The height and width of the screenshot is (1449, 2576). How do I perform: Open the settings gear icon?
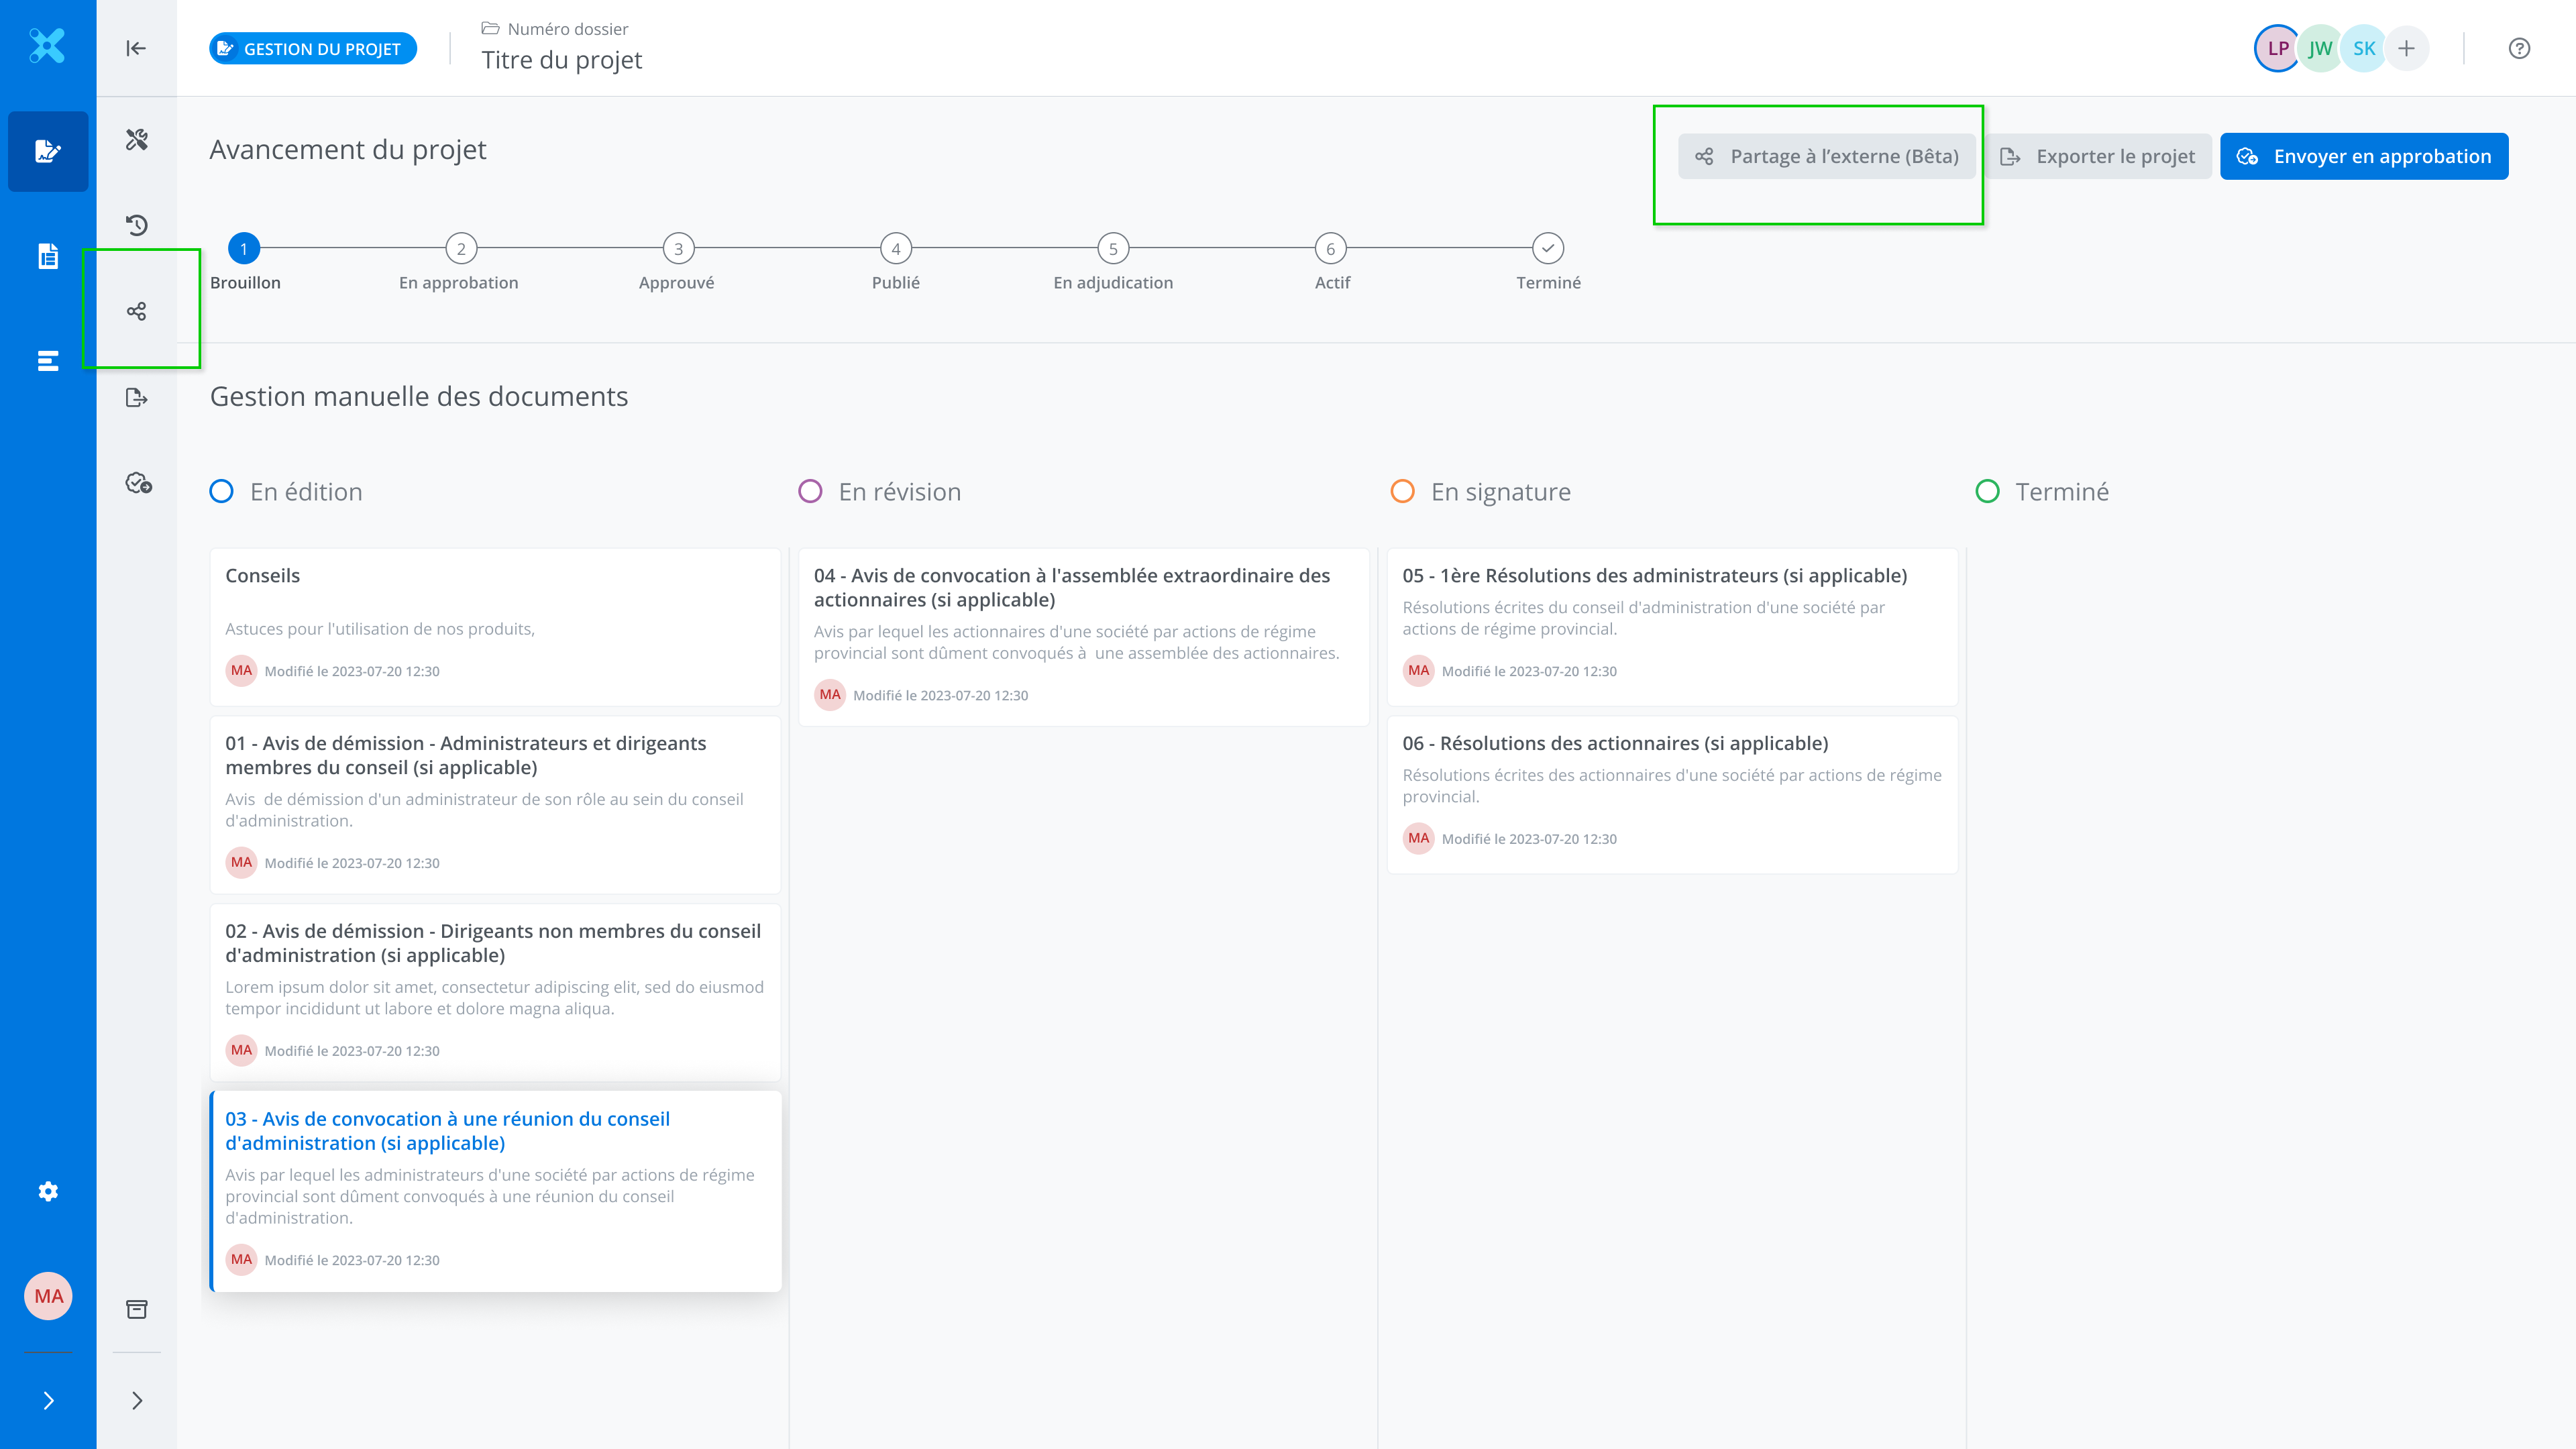point(48,1191)
